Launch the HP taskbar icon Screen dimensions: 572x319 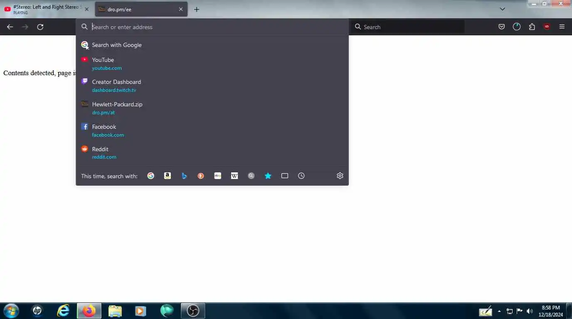pos(37,311)
